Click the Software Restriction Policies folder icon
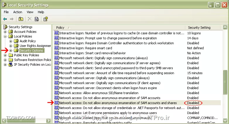 tap(11, 60)
